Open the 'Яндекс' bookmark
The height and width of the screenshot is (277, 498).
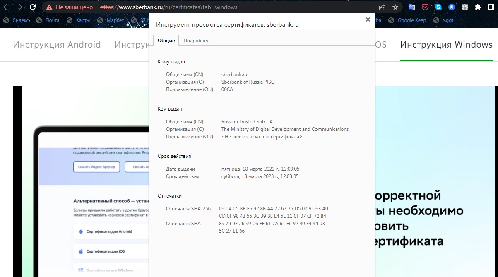click(16, 20)
